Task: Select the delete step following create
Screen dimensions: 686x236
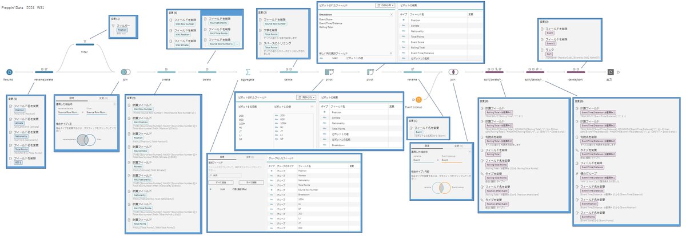Action: pos(207,72)
